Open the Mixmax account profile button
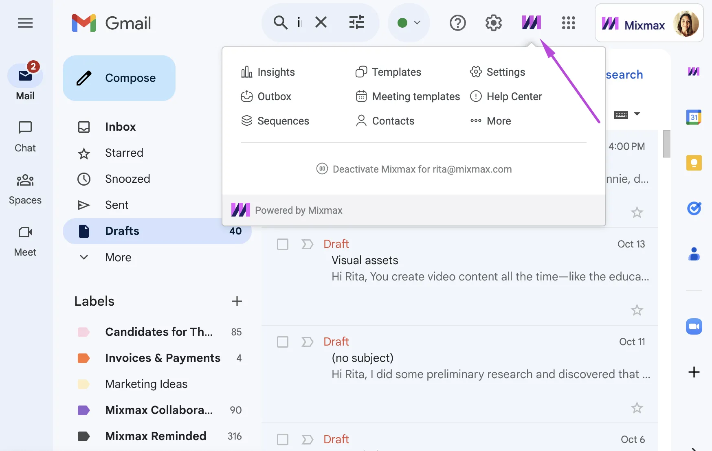Viewport: 712px width, 451px height. (649, 23)
